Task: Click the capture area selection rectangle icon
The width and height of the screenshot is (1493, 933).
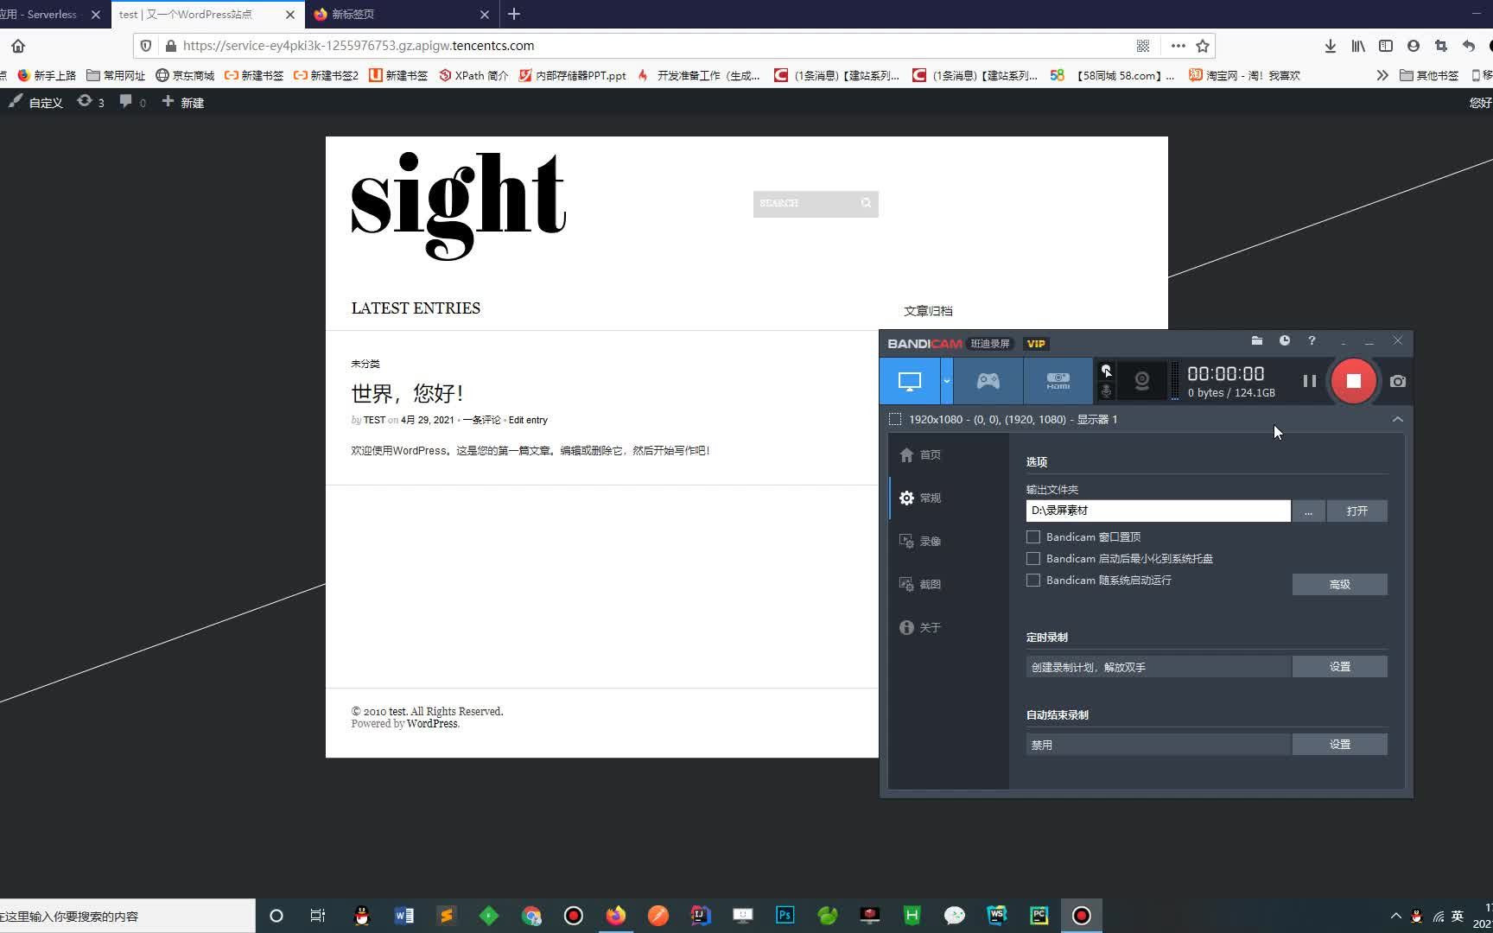Action: tap(895, 419)
